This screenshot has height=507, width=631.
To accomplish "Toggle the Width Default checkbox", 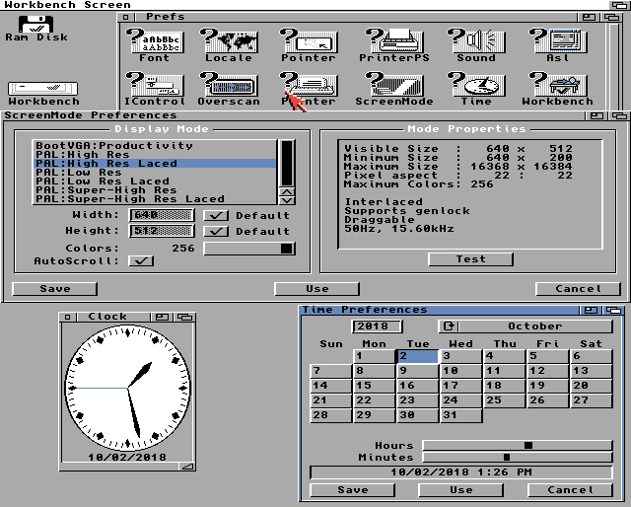I will pos(216,215).
